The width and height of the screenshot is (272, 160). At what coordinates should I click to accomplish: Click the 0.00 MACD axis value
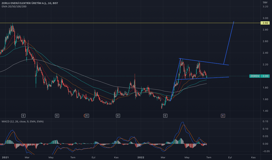pyautogui.click(x=265, y=144)
